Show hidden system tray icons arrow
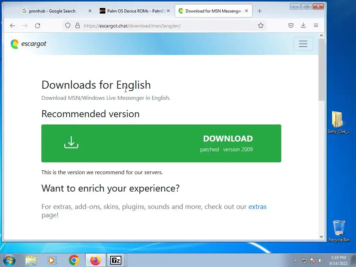 296,260
